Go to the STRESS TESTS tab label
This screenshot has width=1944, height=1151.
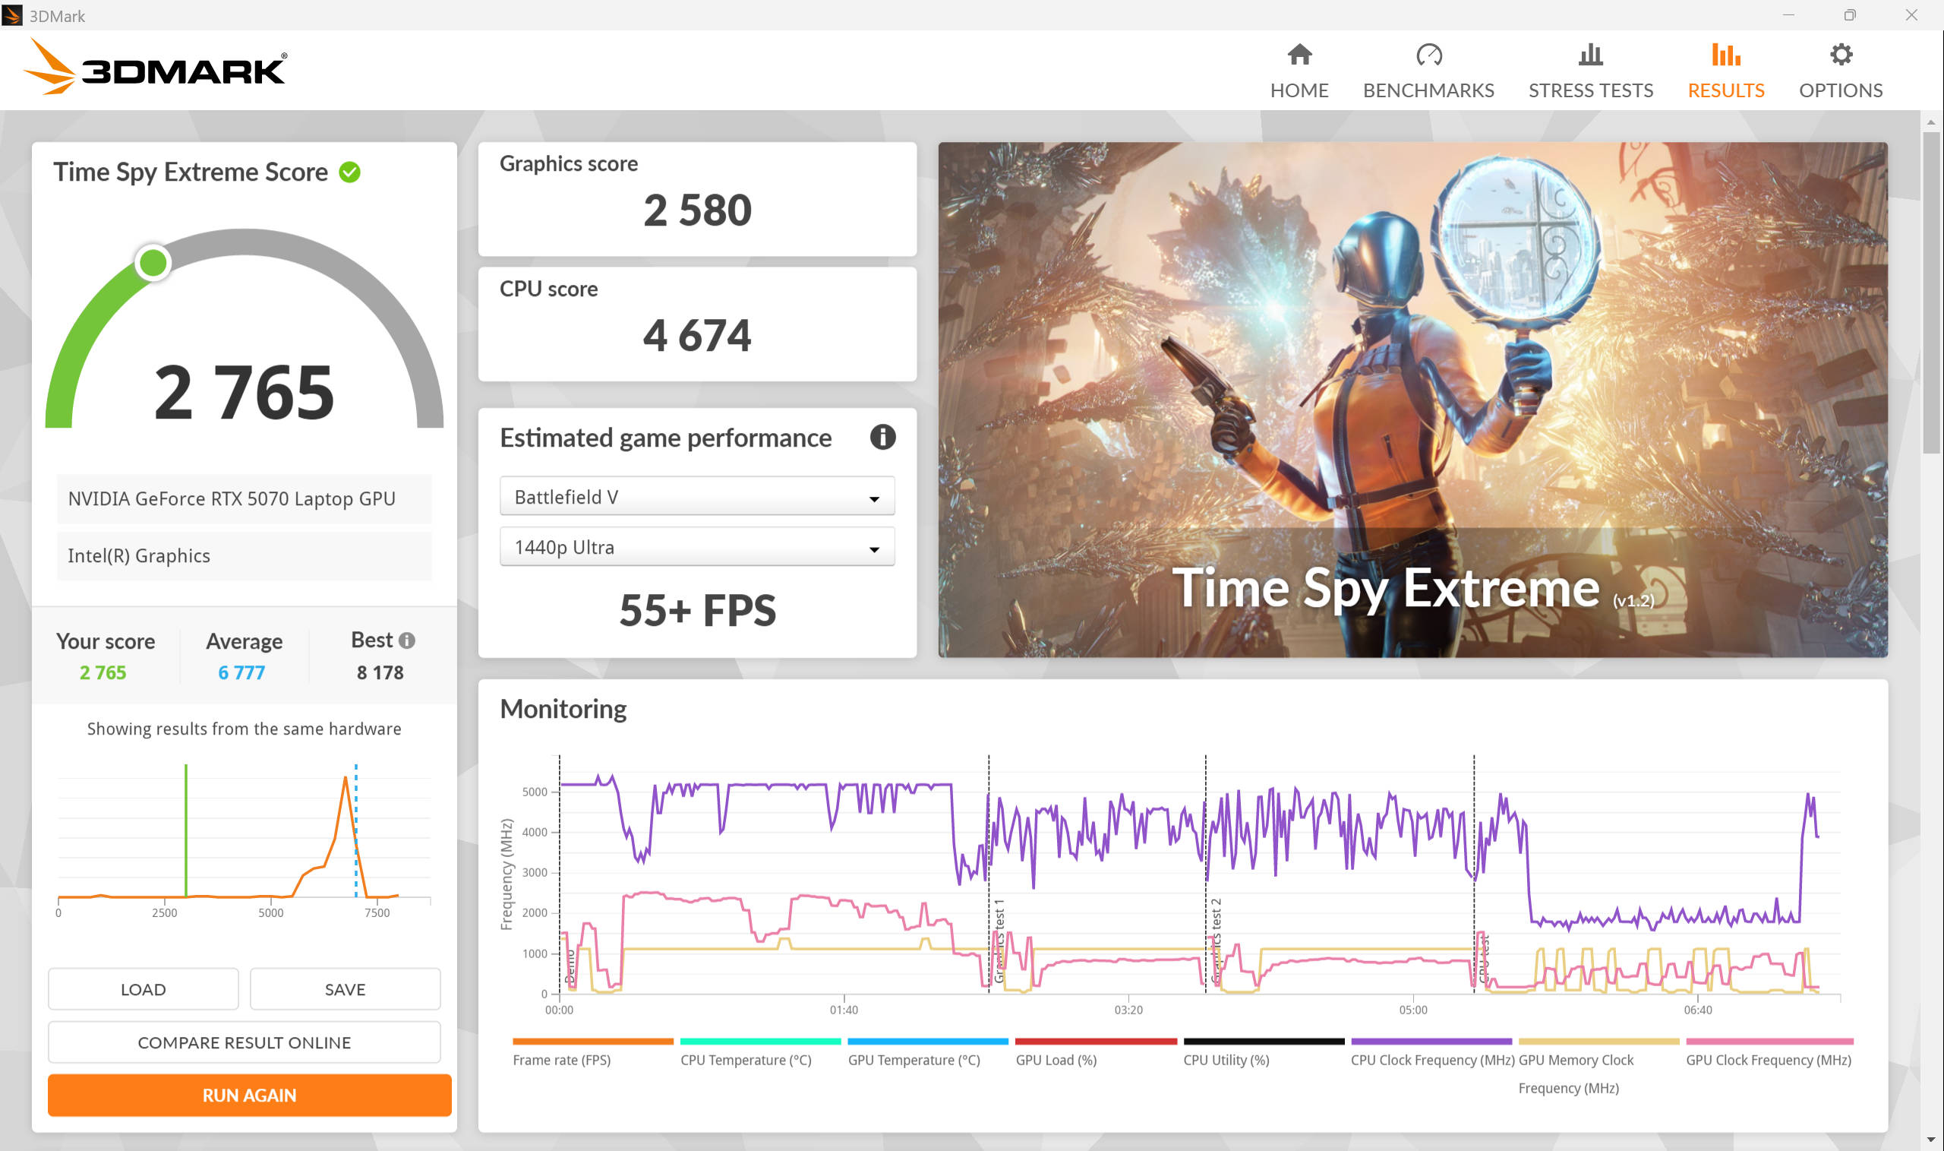pyautogui.click(x=1591, y=90)
